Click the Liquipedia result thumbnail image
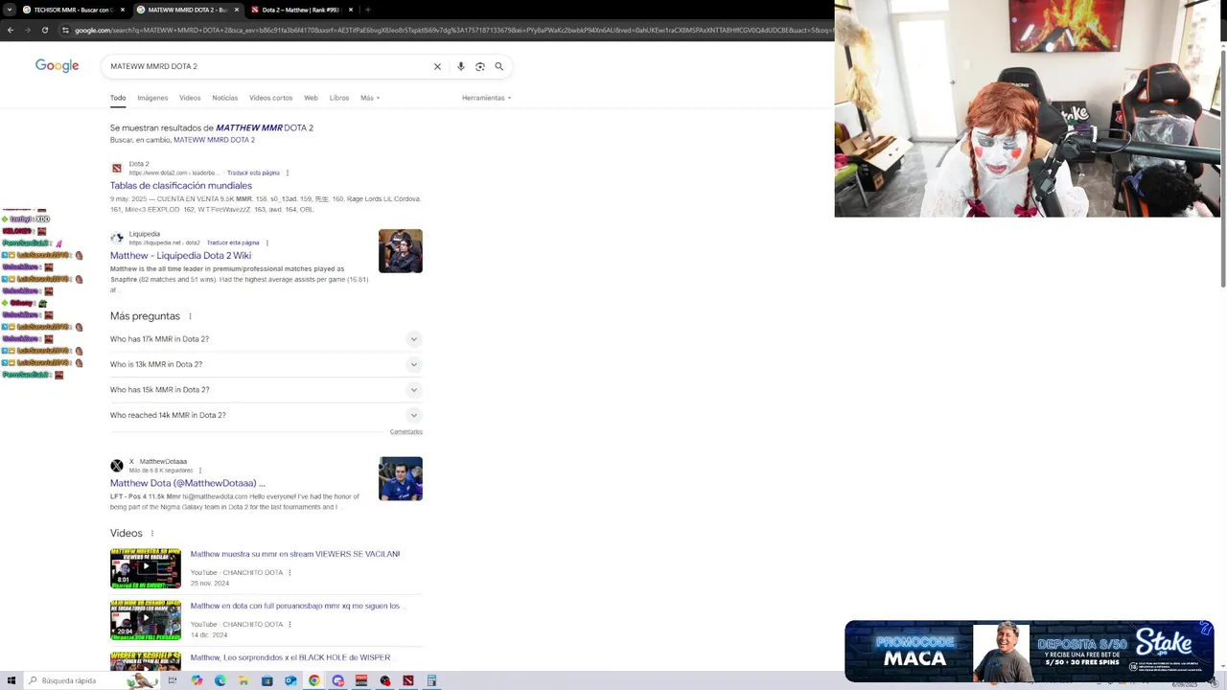Viewport: 1227px width, 690px height. 401,251
